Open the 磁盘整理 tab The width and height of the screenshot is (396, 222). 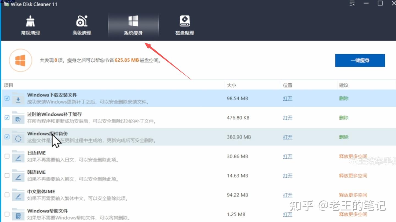click(185, 25)
